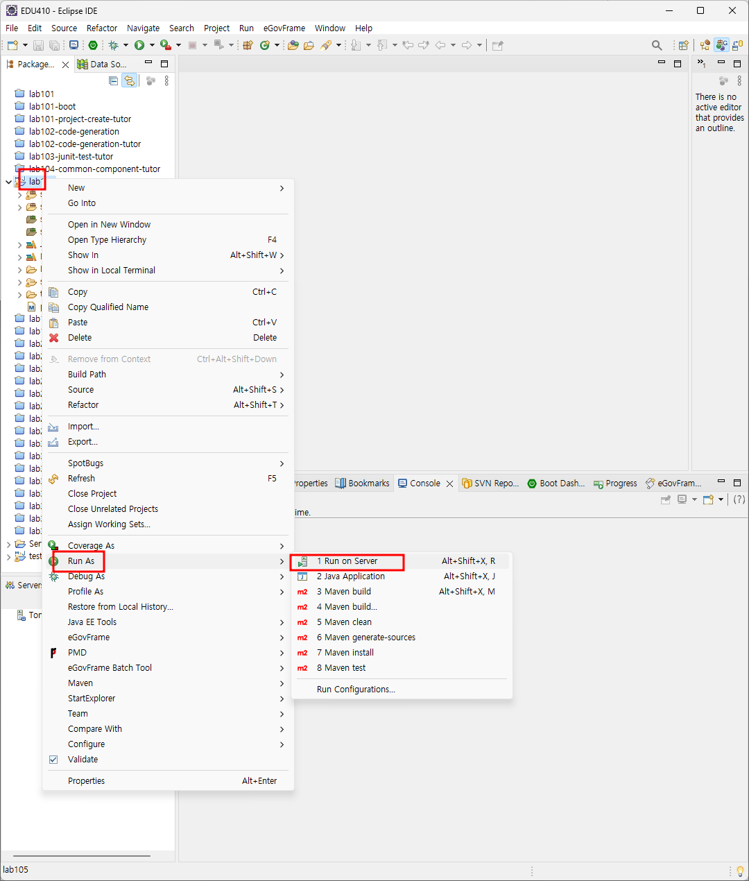Toggle Link with Editor in Package Explorer
Screen dimensions: 749x881
[130, 81]
